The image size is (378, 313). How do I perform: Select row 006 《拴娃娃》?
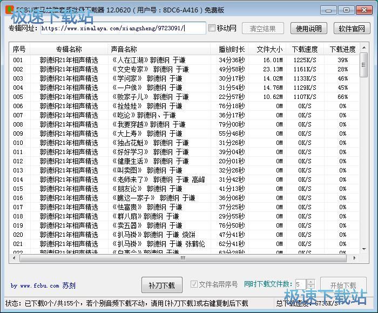point(185,106)
